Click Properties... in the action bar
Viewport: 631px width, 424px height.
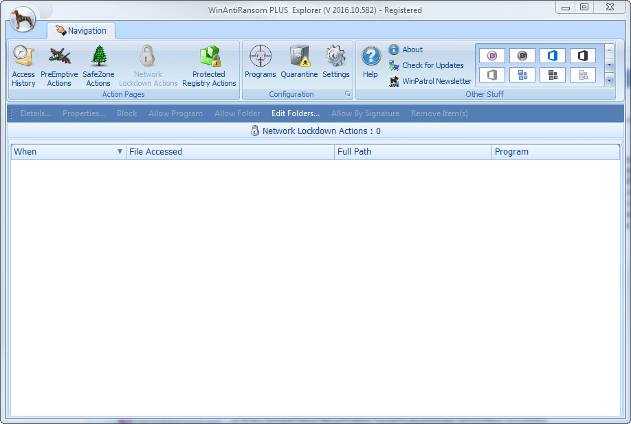tap(84, 113)
